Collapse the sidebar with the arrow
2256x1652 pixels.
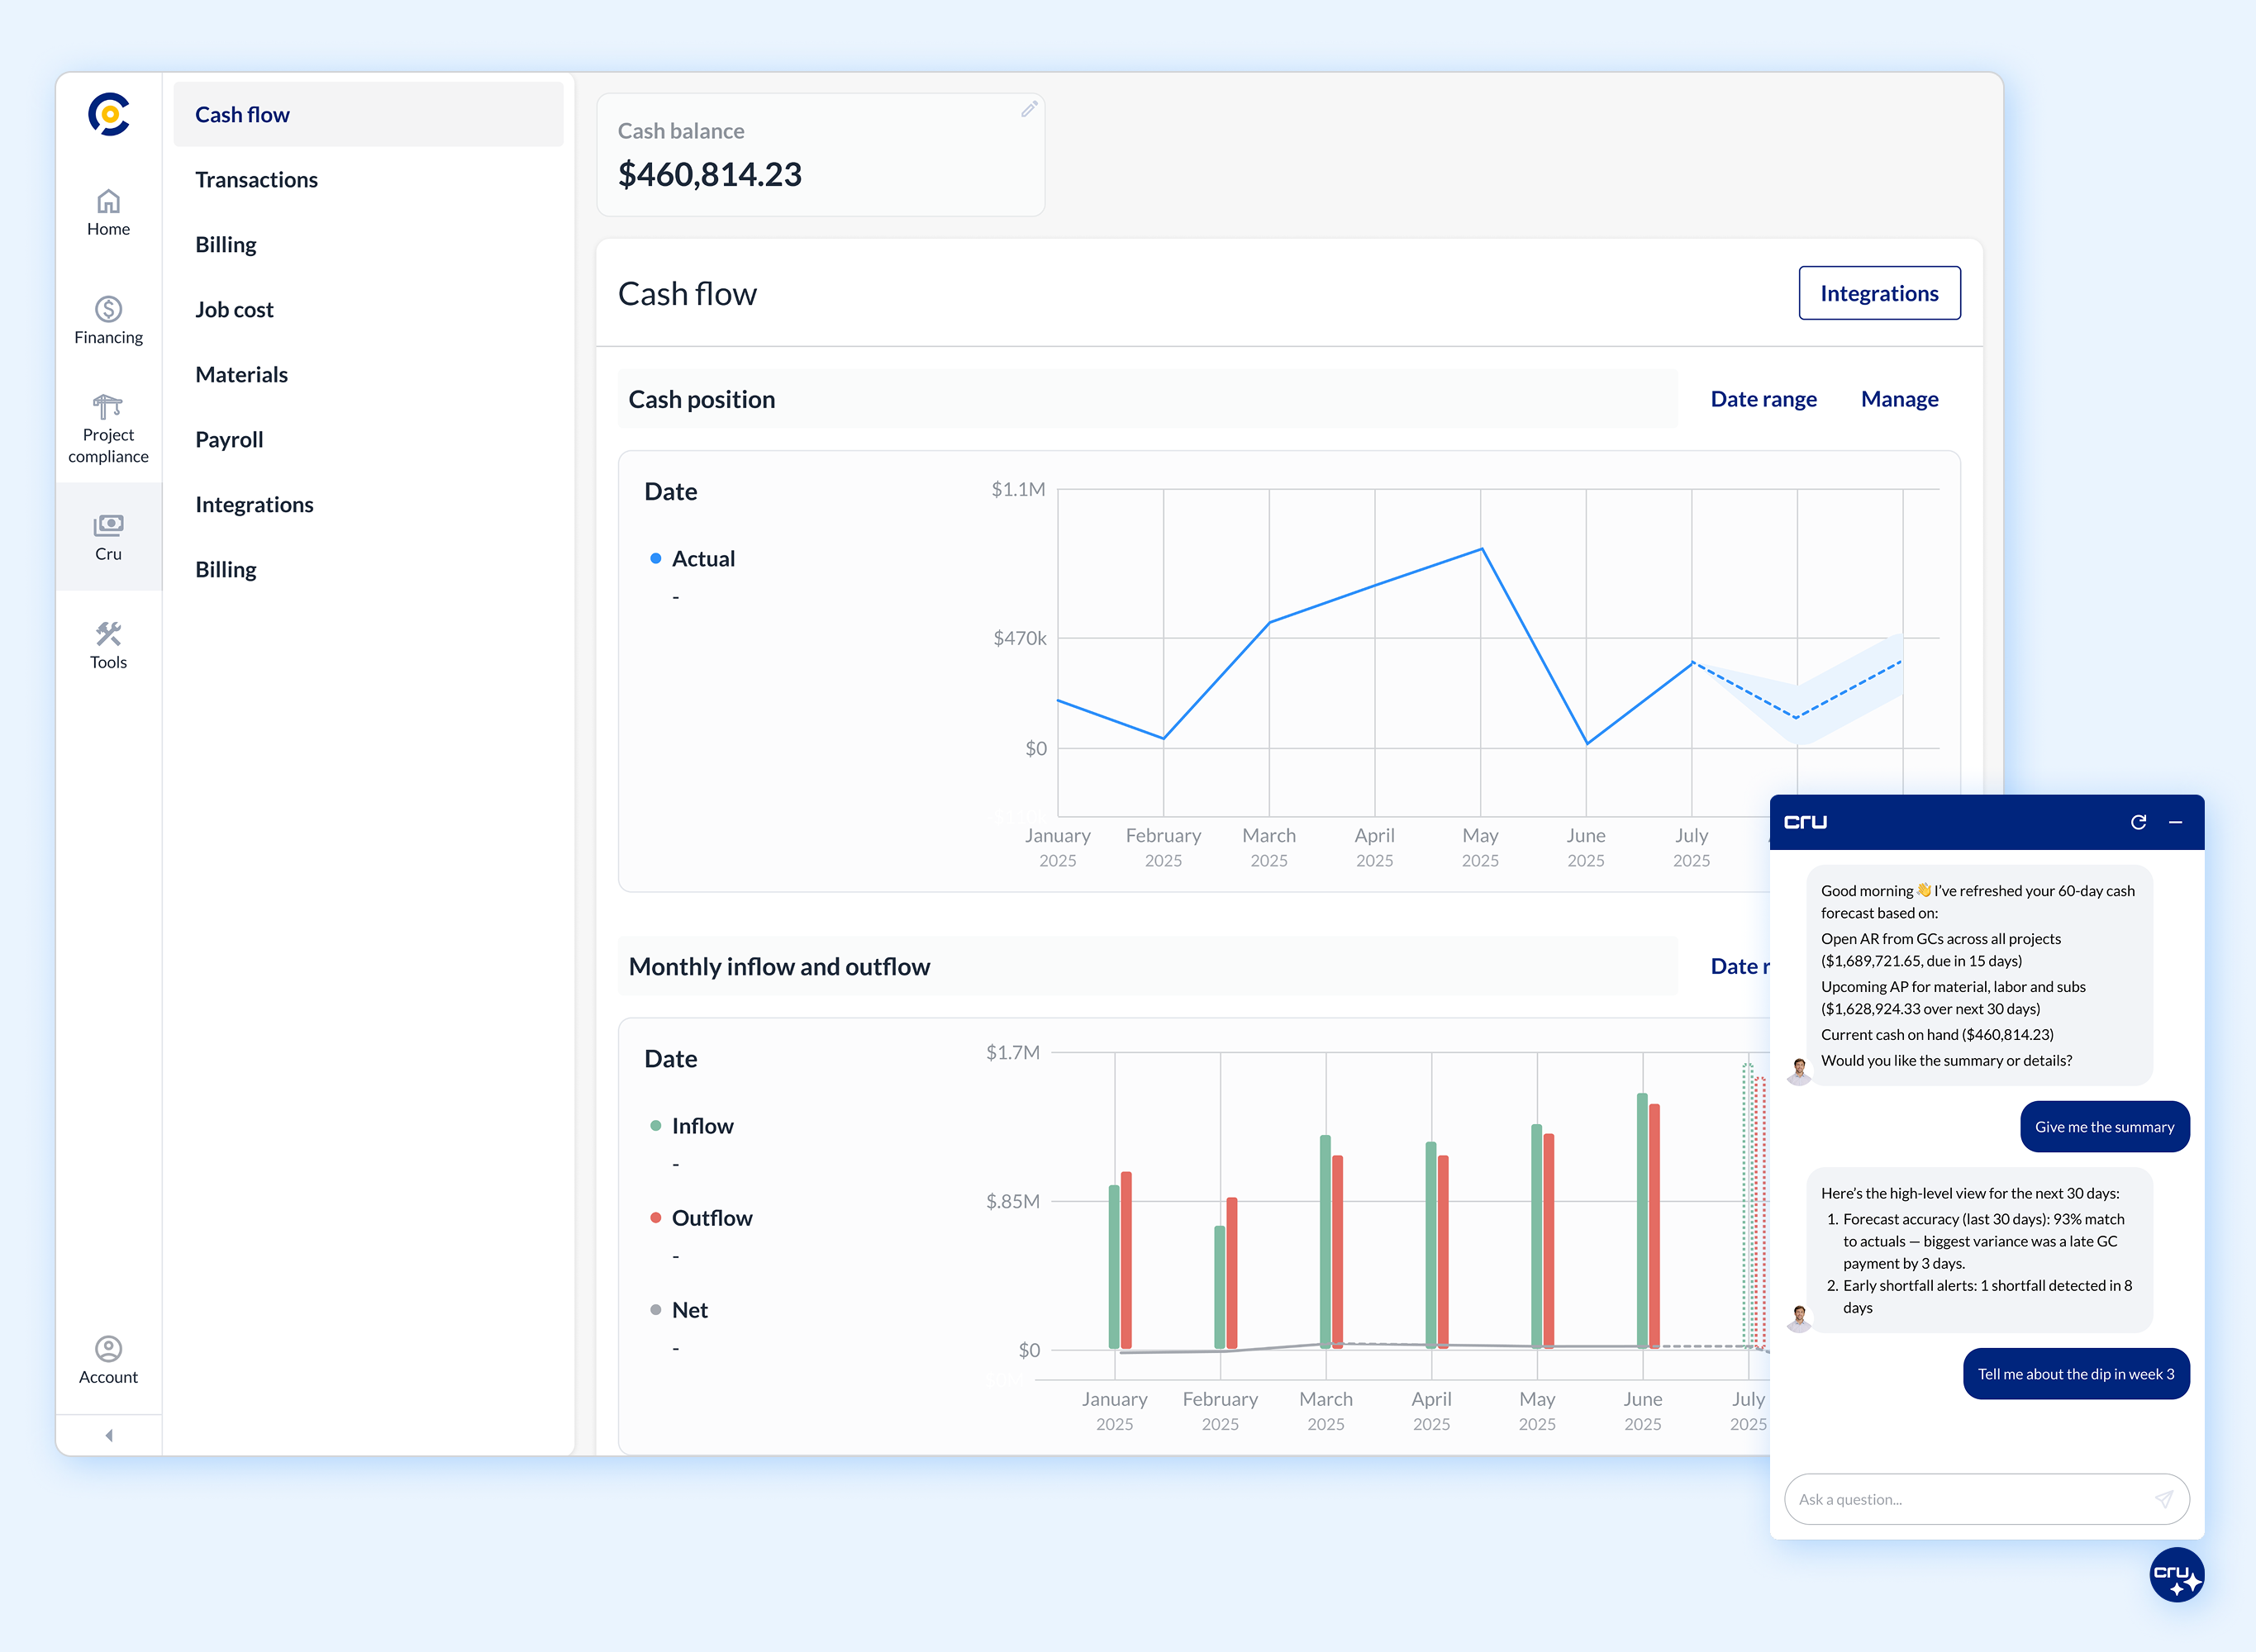pos(108,1435)
